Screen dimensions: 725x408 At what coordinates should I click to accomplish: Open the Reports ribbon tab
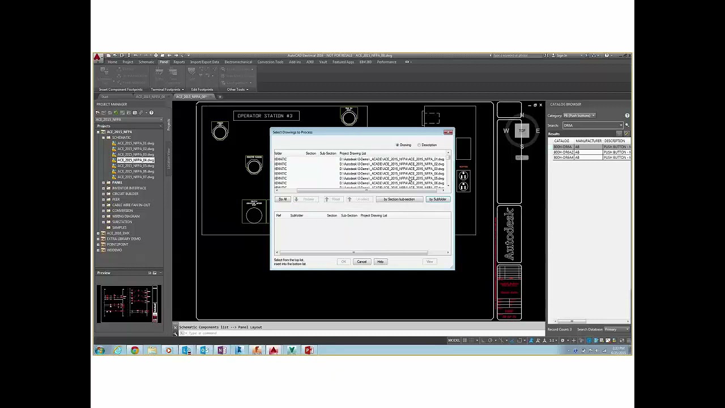coord(179,62)
